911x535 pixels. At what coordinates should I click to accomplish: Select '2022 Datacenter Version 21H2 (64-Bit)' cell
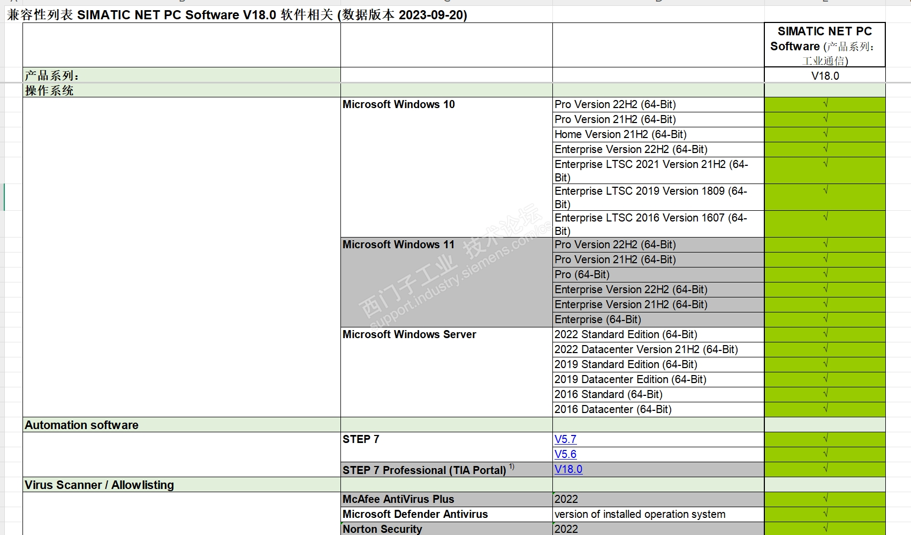click(x=658, y=349)
